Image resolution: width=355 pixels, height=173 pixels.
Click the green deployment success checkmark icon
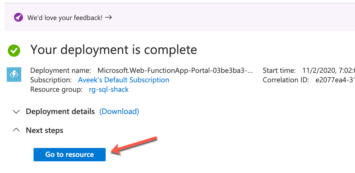point(14,51)
